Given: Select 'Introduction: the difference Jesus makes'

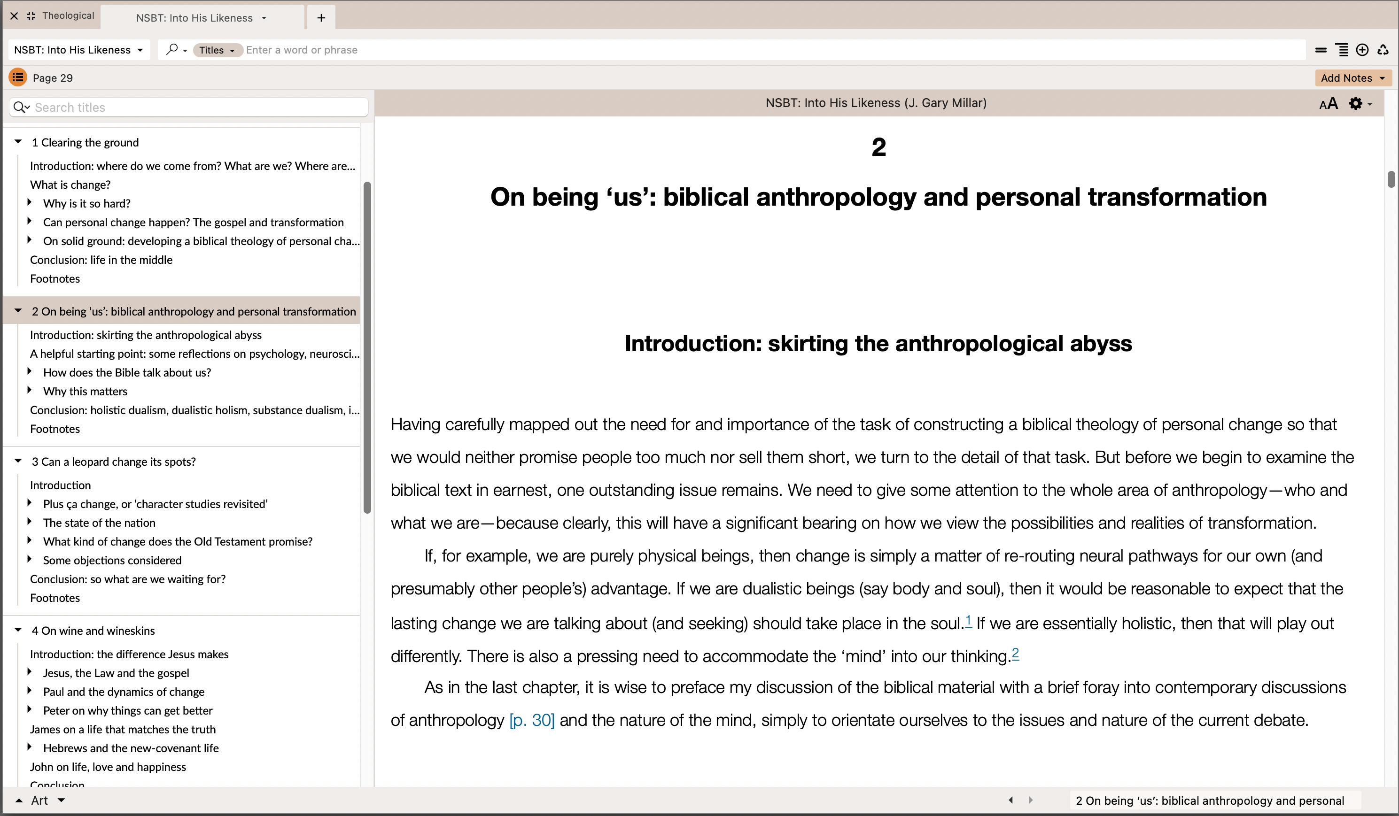Looking at the screenshot, I should point(129,654).
